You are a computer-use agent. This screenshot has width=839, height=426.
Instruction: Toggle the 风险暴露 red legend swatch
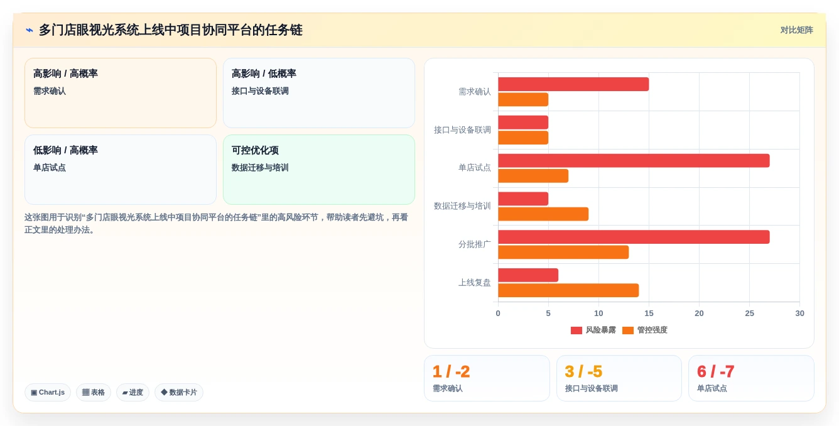(x=576, y=330)
